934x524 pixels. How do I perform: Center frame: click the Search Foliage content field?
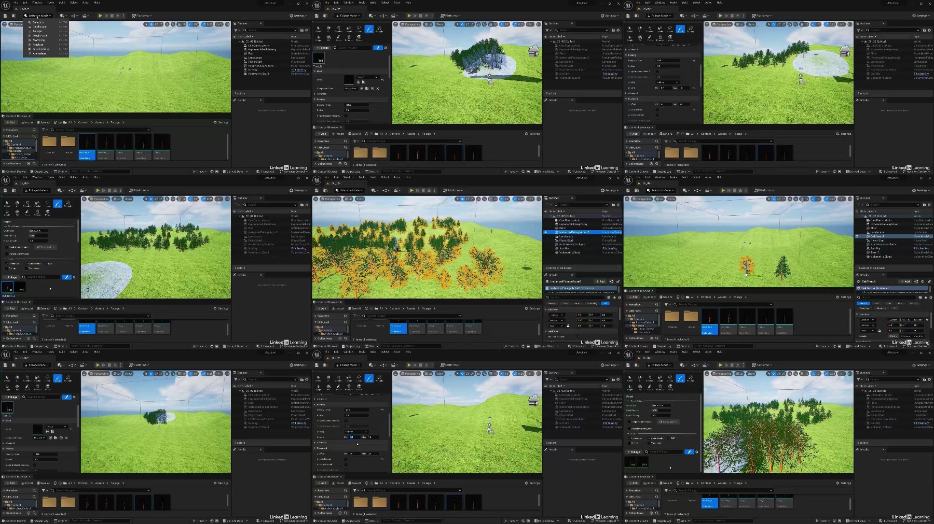[x=411, y=316]
